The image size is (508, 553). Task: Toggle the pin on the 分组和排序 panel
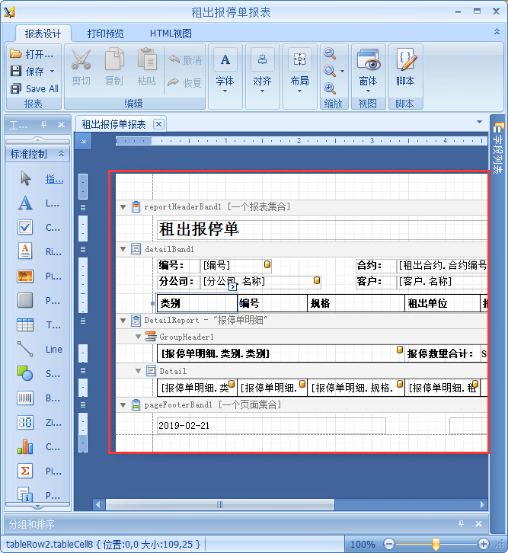(461, 525)
